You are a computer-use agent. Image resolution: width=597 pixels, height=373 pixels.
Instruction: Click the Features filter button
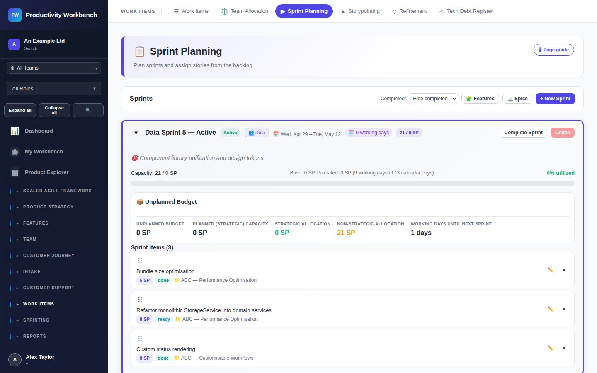point(480,99)
